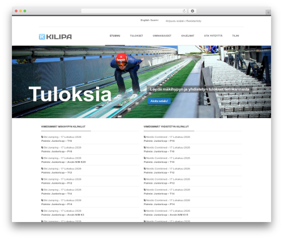This screenshot has height=239, width=283.
Task: Open Nordic Combined result Palmio: Juniorcup – P12
Action: click(x=159, y=183)
